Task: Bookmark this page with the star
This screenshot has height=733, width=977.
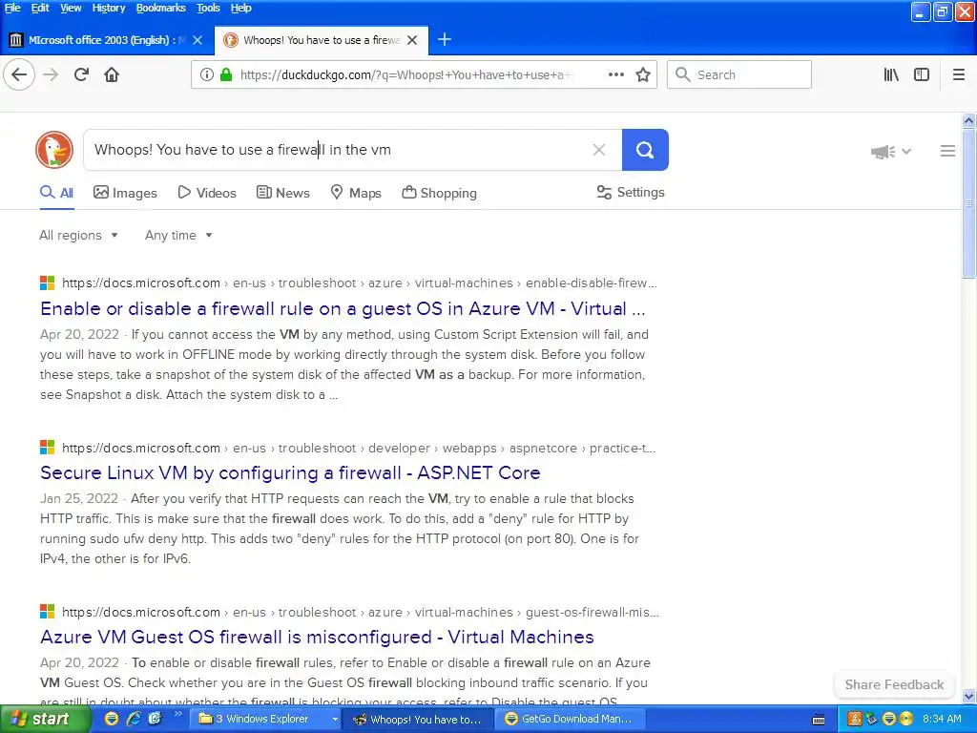Action: point(643,74)
